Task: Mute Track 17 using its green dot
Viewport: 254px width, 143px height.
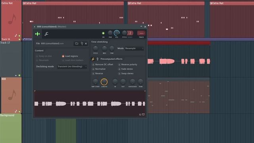Action: click(x=19, y=75)
